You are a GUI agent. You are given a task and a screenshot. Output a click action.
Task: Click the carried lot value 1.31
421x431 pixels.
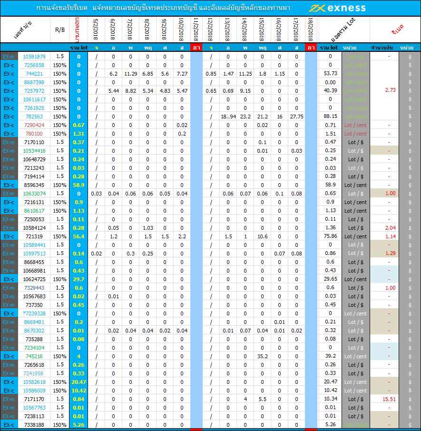(x=78, y=134)
